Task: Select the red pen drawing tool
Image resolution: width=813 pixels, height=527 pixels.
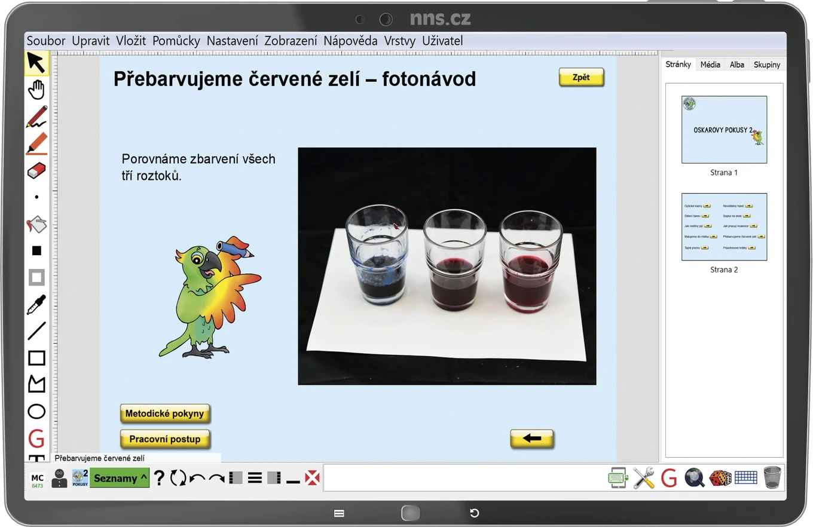Action: (x=36, y=117)
